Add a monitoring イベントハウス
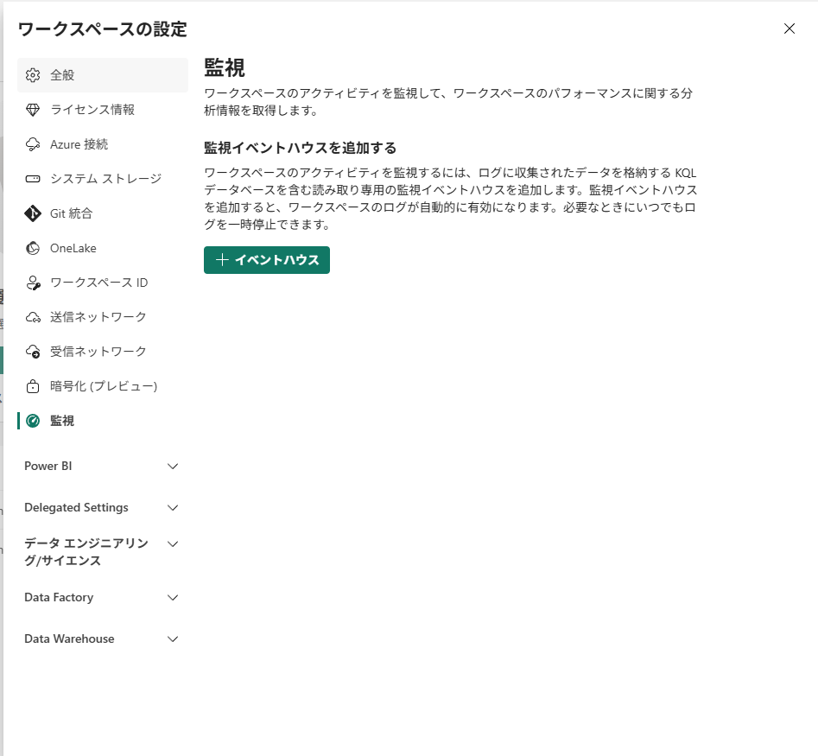The image size is (818, 756). point(267,260)
